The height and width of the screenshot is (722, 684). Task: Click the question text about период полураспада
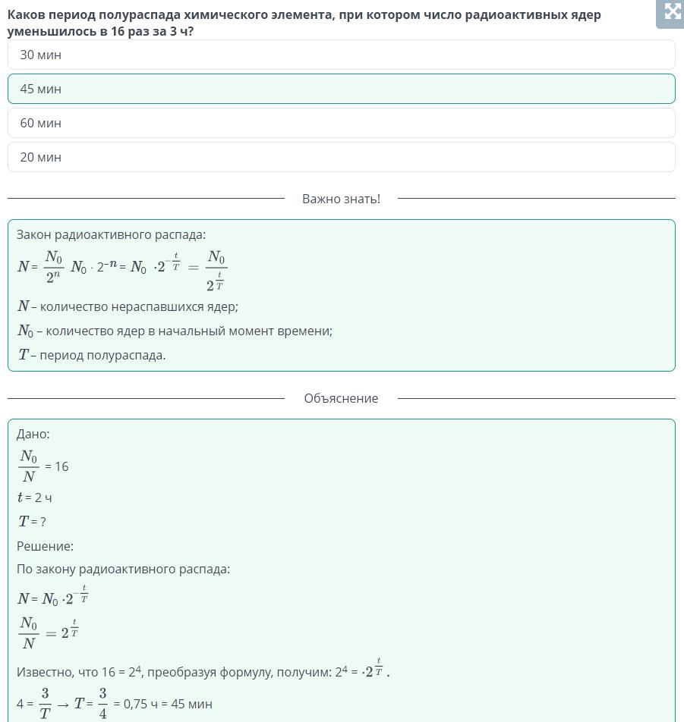(304, 23)
